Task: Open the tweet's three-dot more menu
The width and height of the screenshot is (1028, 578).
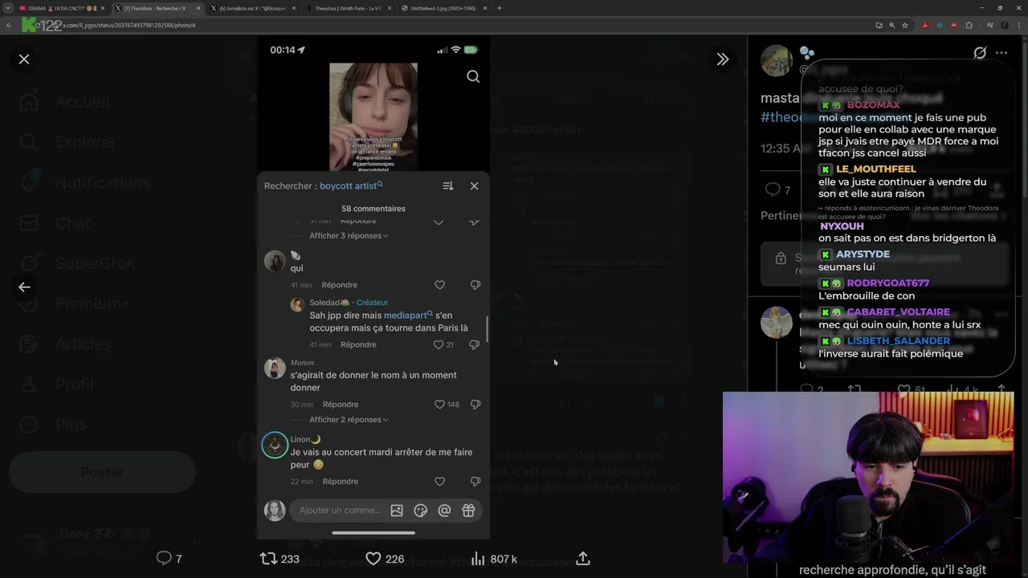Action: 1001,53
